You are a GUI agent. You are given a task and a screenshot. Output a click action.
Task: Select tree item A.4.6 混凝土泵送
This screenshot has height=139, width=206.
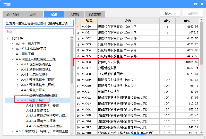(x=33, y=90)
